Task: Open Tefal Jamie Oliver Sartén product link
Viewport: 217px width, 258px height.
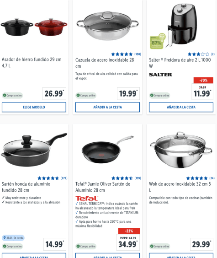Action: (x=103, y=187)
